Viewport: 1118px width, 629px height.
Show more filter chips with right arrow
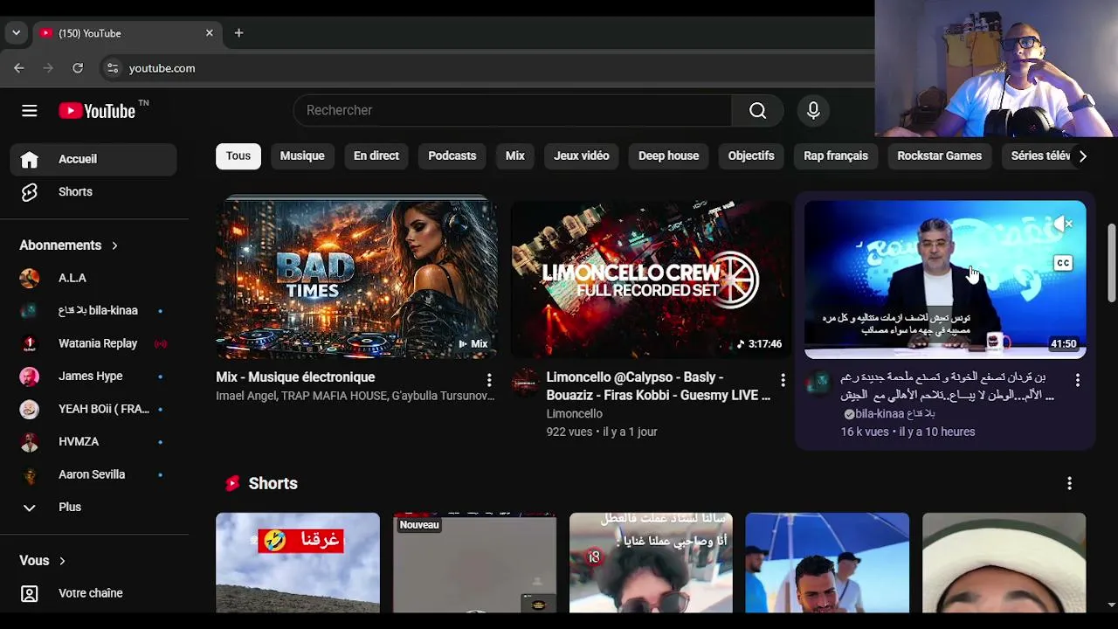(1082, 156)
